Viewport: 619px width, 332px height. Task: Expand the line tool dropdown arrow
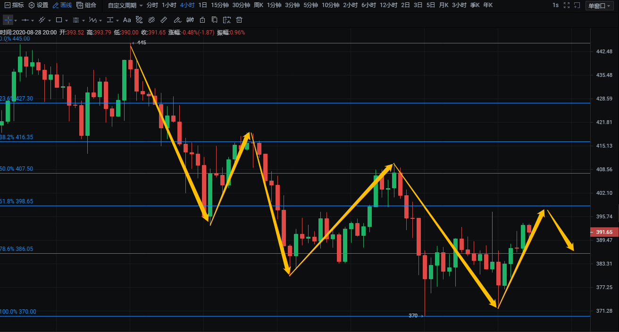[x=33, y=21]
